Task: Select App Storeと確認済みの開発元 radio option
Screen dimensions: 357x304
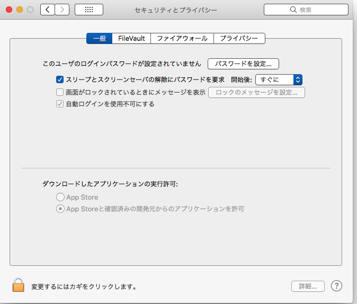Action: (x=60, y=209)
